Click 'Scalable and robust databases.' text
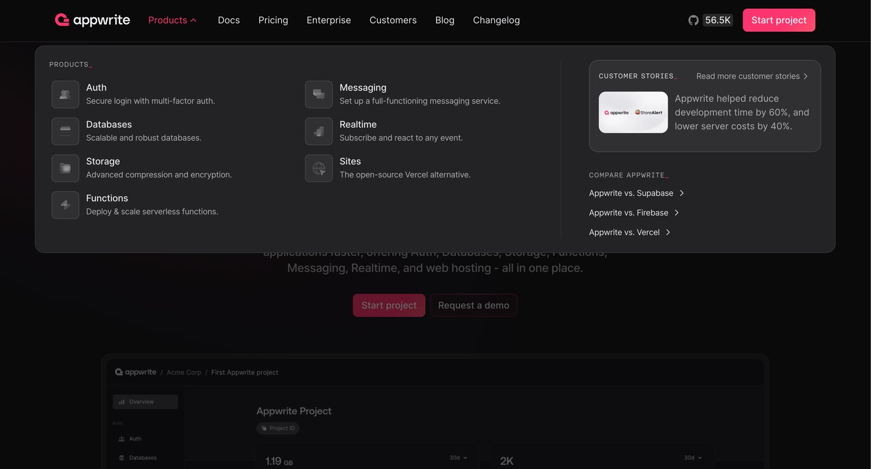This screenshot has width=871, height=469. pyautogui.click(x=143, y=138)
